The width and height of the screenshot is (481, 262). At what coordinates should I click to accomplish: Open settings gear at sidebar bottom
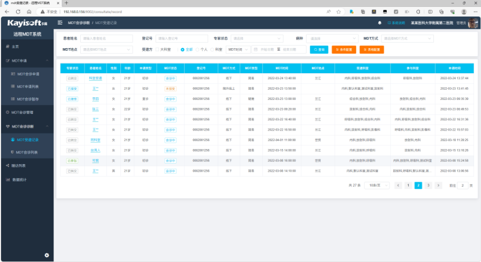click(x=47, y=255)
